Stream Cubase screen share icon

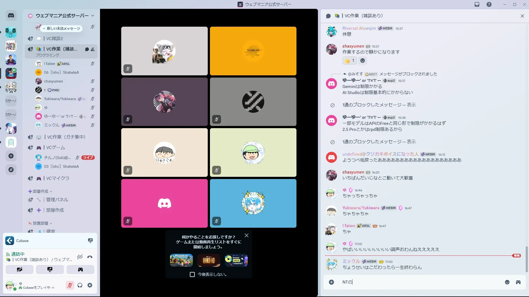(x=90, y=241)
